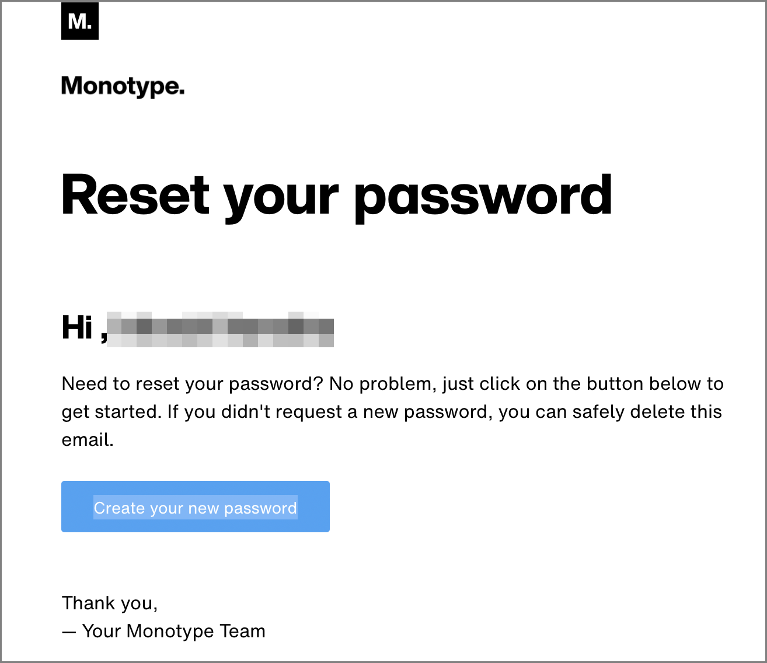
Task: Click the Your Monotype Team signature
Action: point(173,631)
